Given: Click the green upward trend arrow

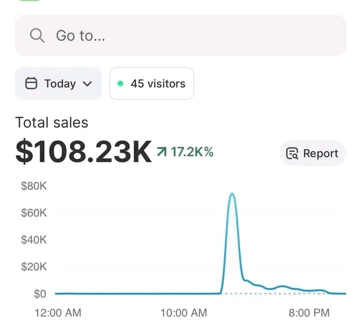Looking at the screenshot, I should click(x=161, y=152).
